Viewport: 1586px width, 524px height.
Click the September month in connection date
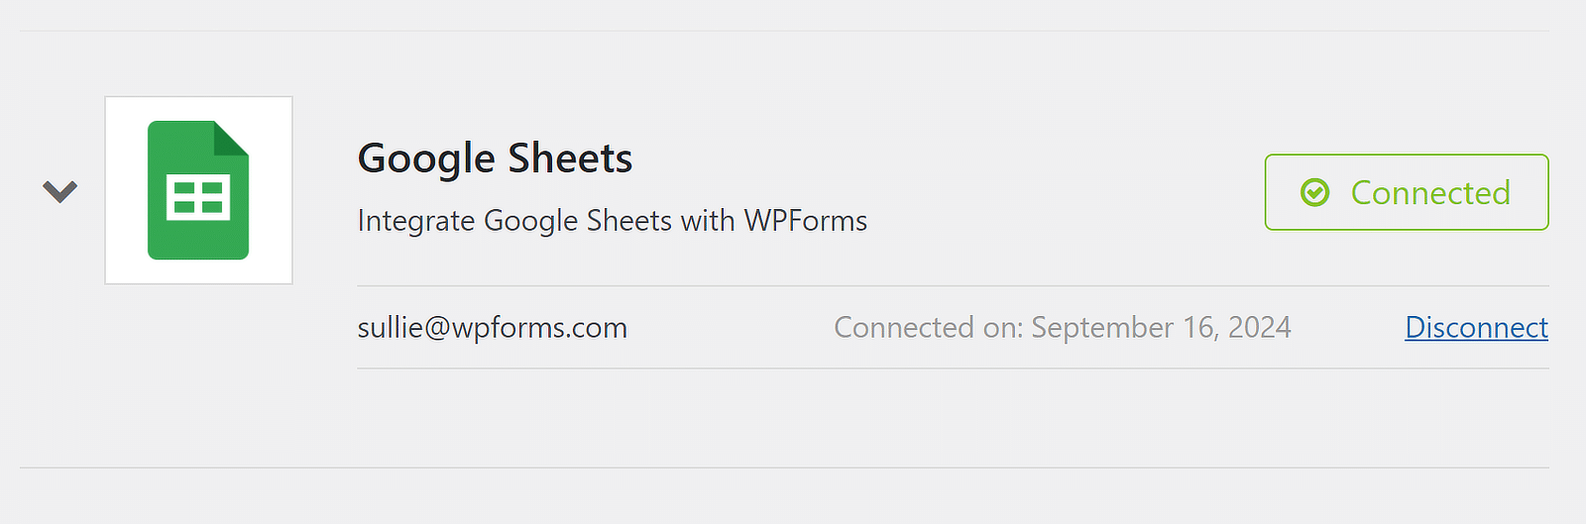(1102, 327)
